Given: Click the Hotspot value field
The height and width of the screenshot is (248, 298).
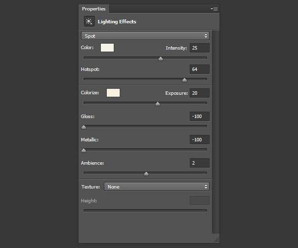Looking at the screenshot, I should coord(199,69).
